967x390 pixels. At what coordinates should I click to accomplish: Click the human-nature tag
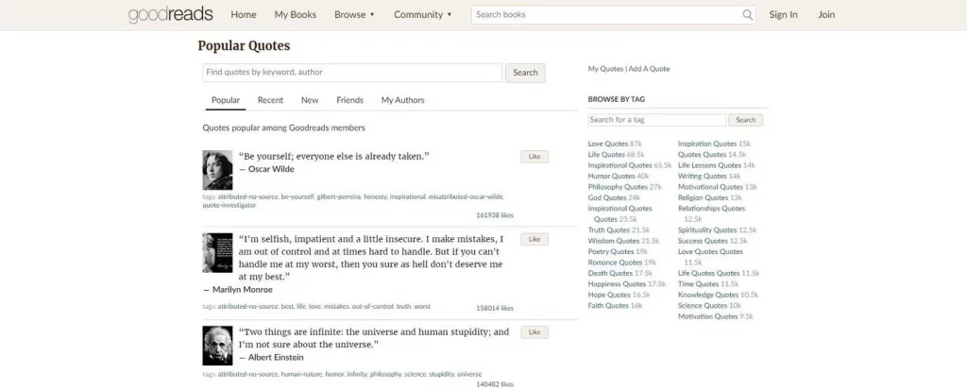click(301, 374)
